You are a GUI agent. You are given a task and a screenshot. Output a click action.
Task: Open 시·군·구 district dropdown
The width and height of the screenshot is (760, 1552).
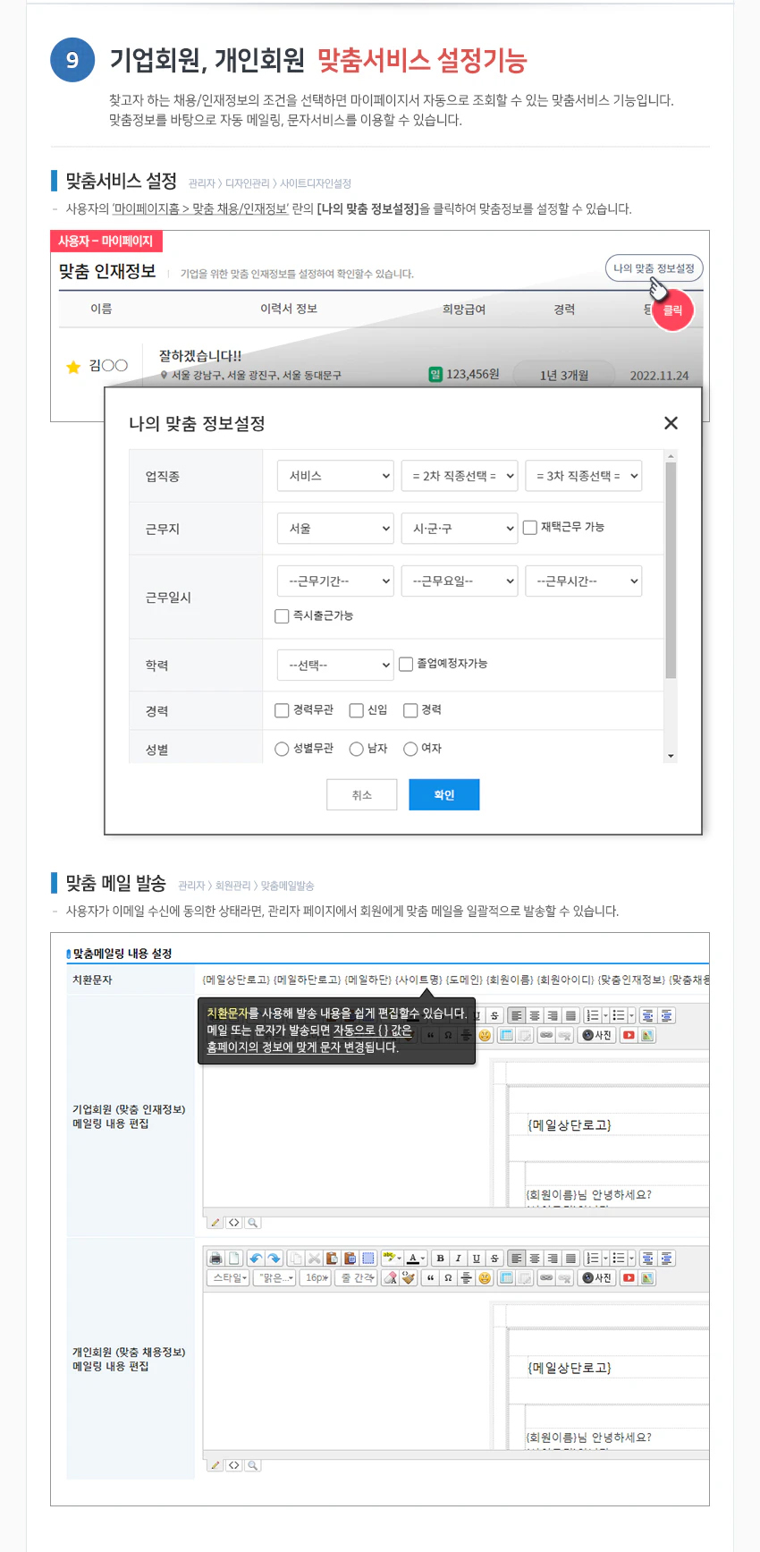[460, 529]
